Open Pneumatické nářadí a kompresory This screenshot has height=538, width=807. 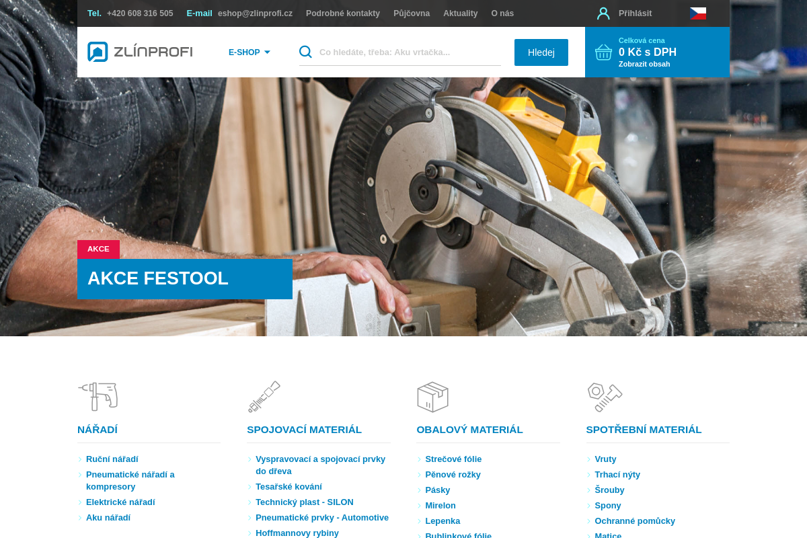[130, 481]
